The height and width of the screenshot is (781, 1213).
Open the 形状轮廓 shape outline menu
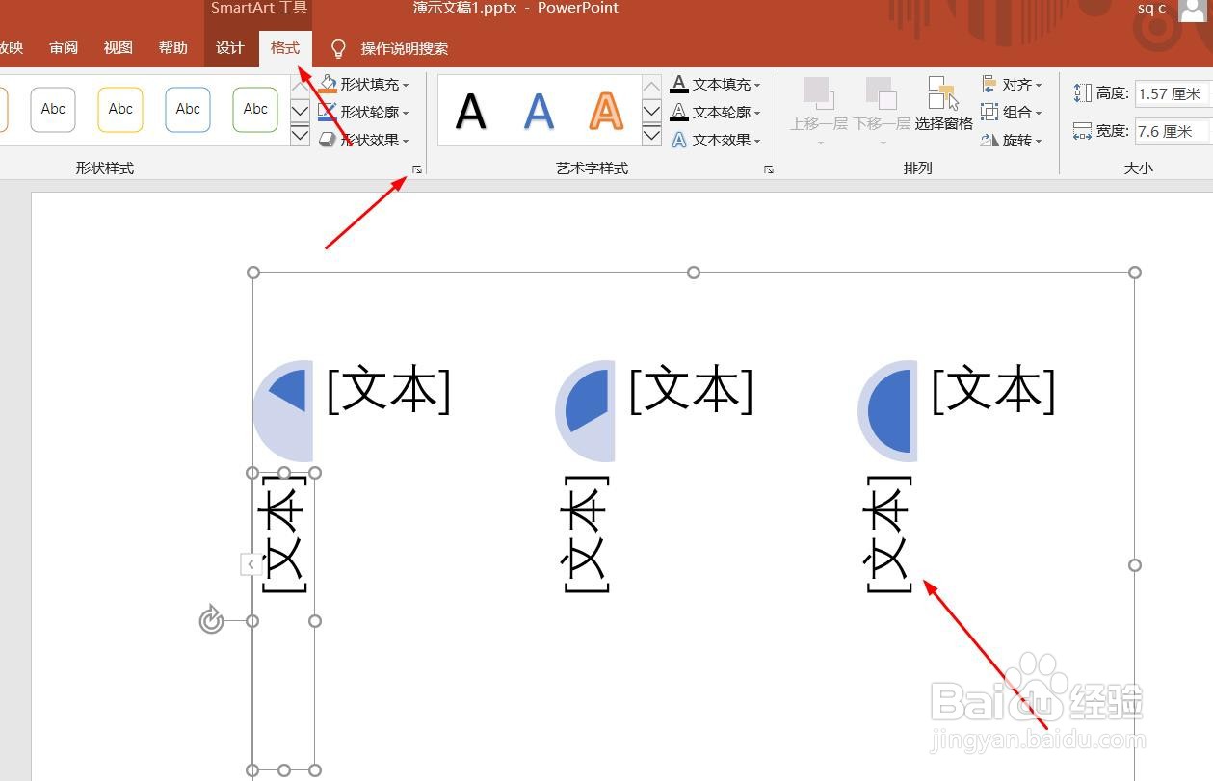pyautogui.click(x=364, y=113)
